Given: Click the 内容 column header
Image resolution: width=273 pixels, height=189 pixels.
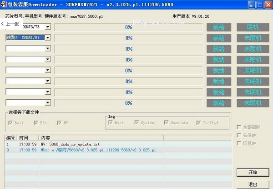Looking at the screenshot, I should click(x=101, y=138).
